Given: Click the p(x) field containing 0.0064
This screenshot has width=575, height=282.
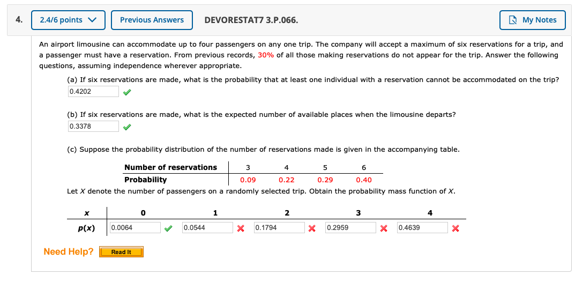Looking at the screenshot, I should click(x=136, y=228).
